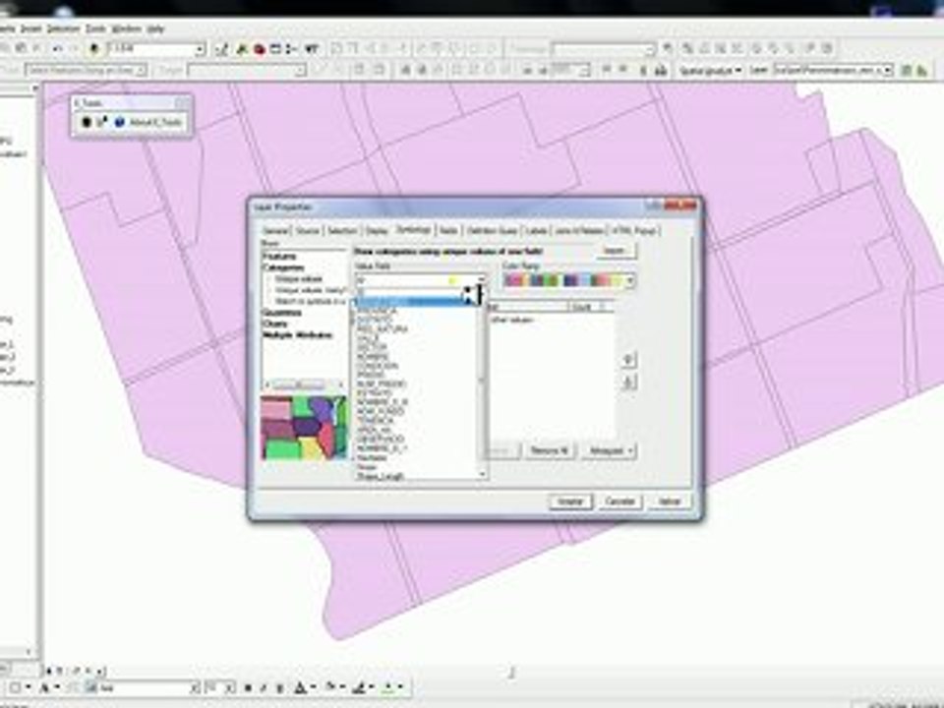This screenshot has height=708, width=944.
Task: Select Features in the Show list
Action: 279,257
